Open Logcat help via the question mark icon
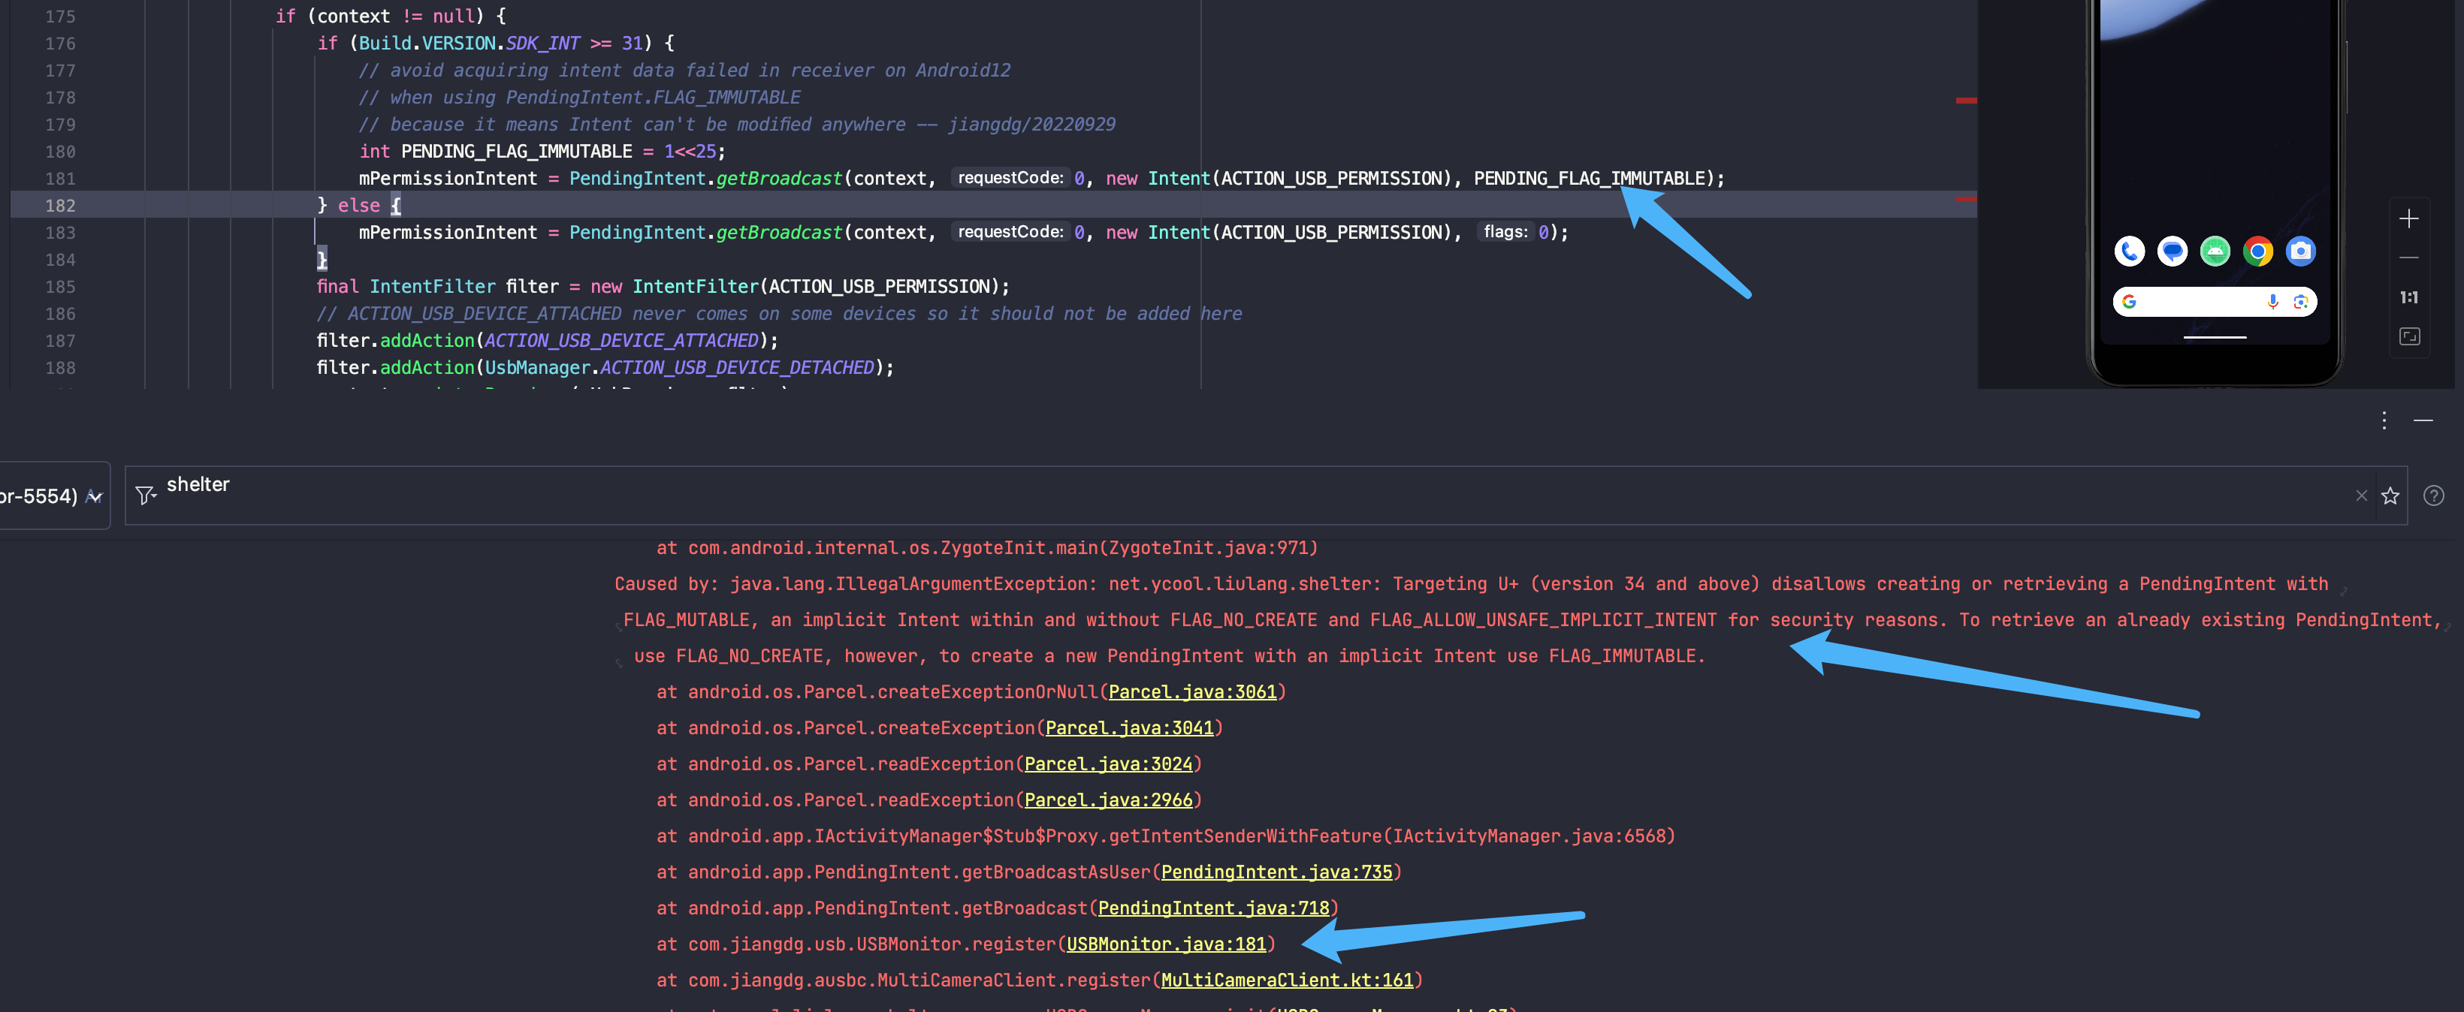 (x=2433, y=495)
